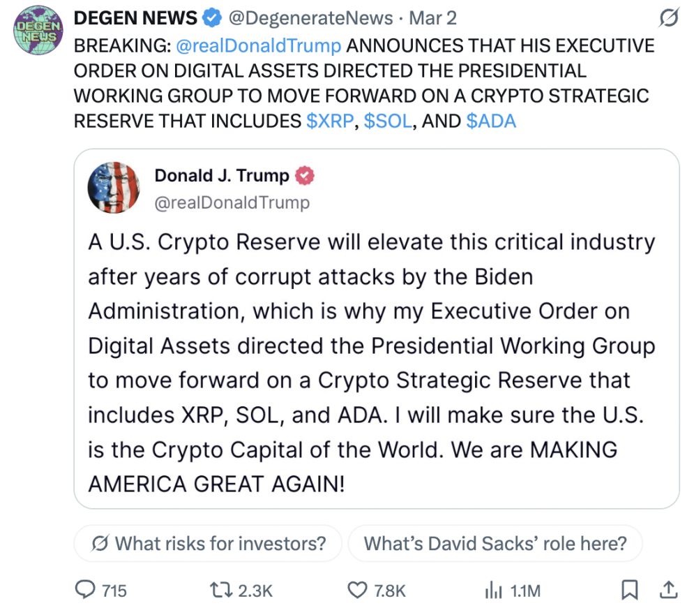
Task: Open the quoted Trump post body text
Action: tap(370, 363)
